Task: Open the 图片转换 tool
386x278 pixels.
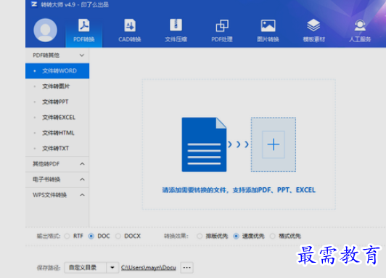Action: (268, 30)
